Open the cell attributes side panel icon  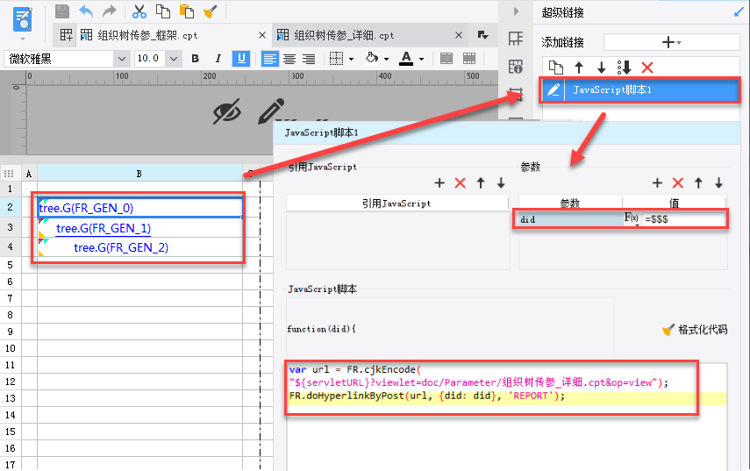516,67
